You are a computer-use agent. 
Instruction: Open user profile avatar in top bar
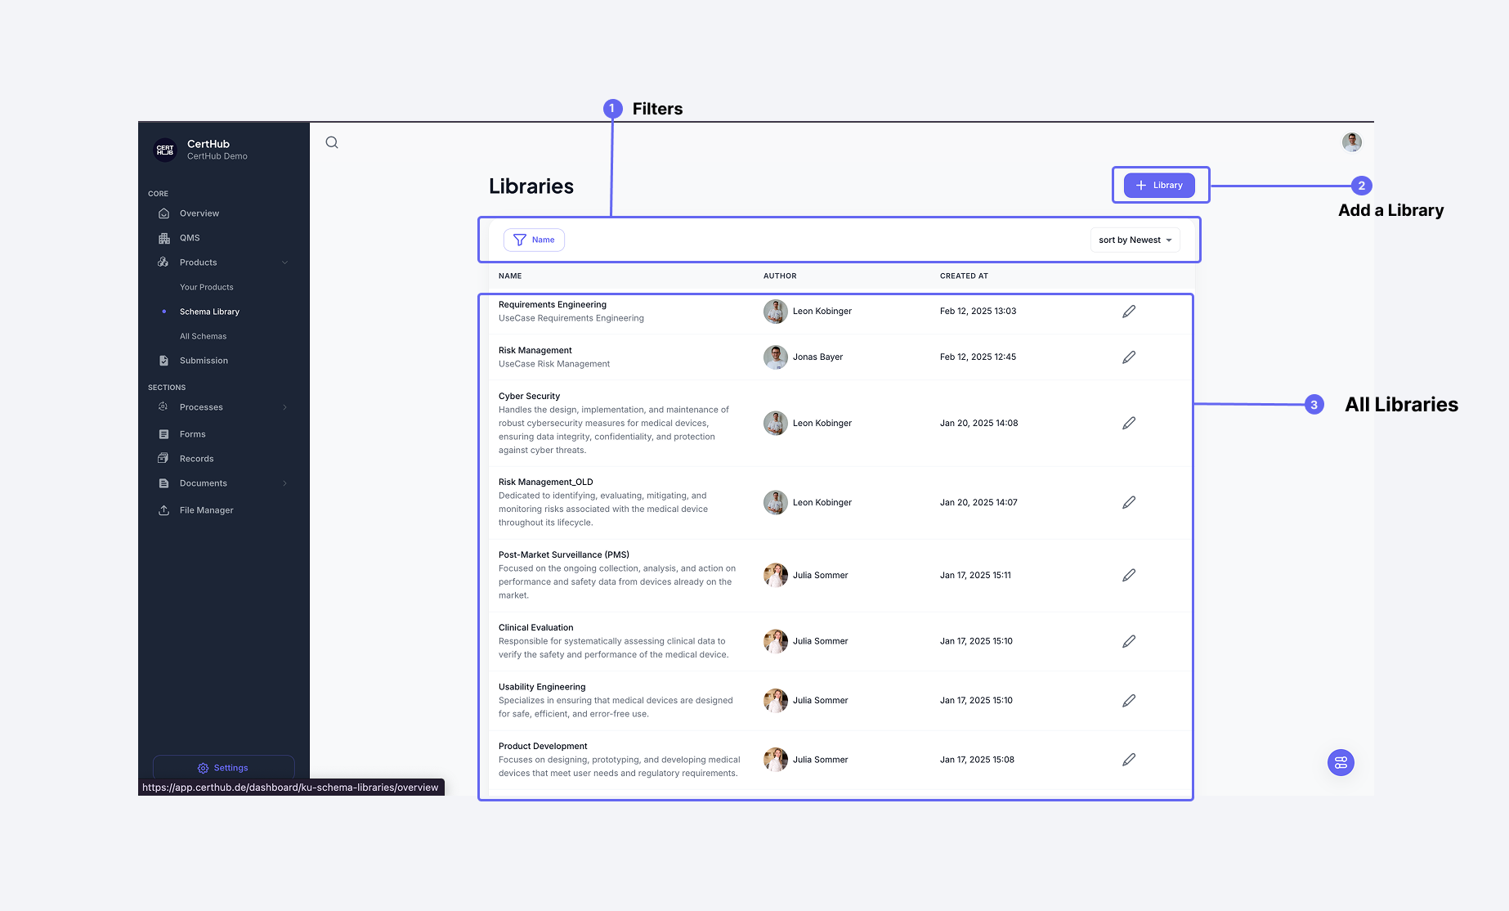[1351, 142]
